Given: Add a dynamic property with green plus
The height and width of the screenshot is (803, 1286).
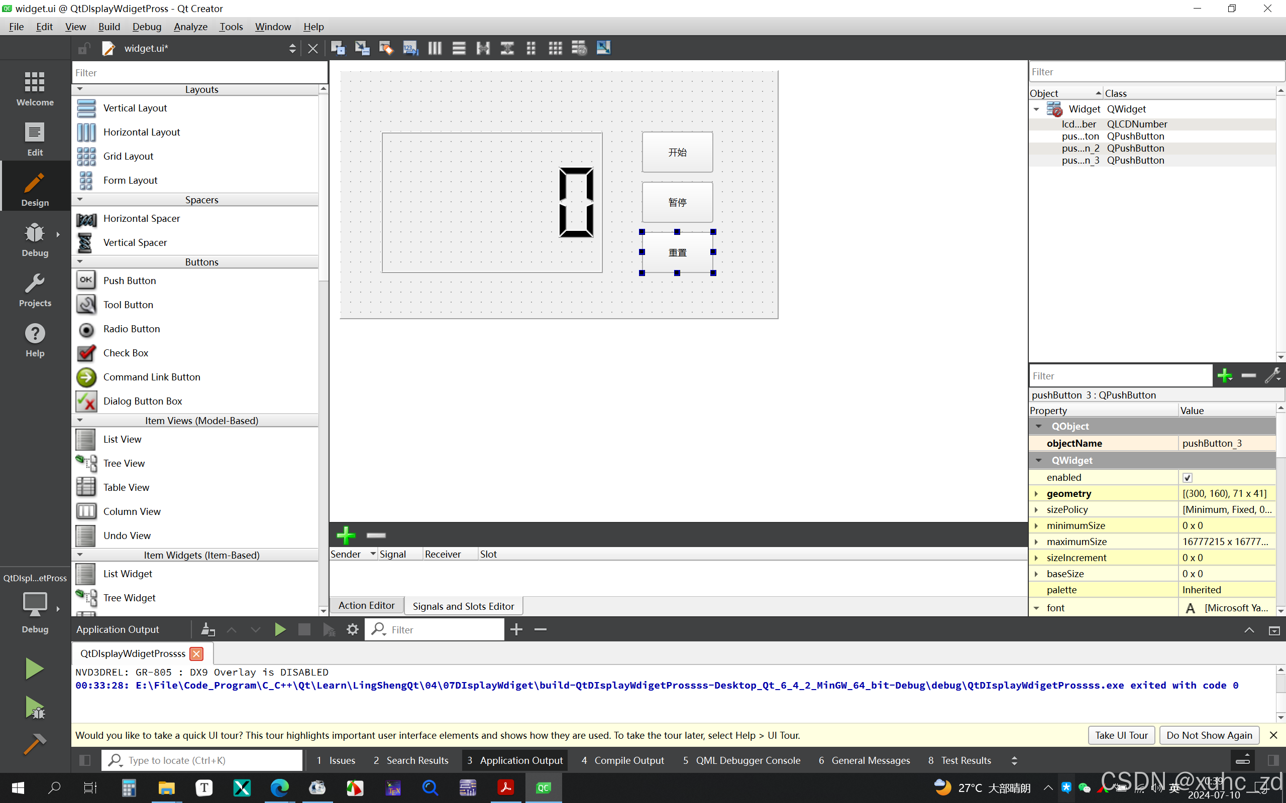Looking at the screenshot, I should (x=1224, y=376).
